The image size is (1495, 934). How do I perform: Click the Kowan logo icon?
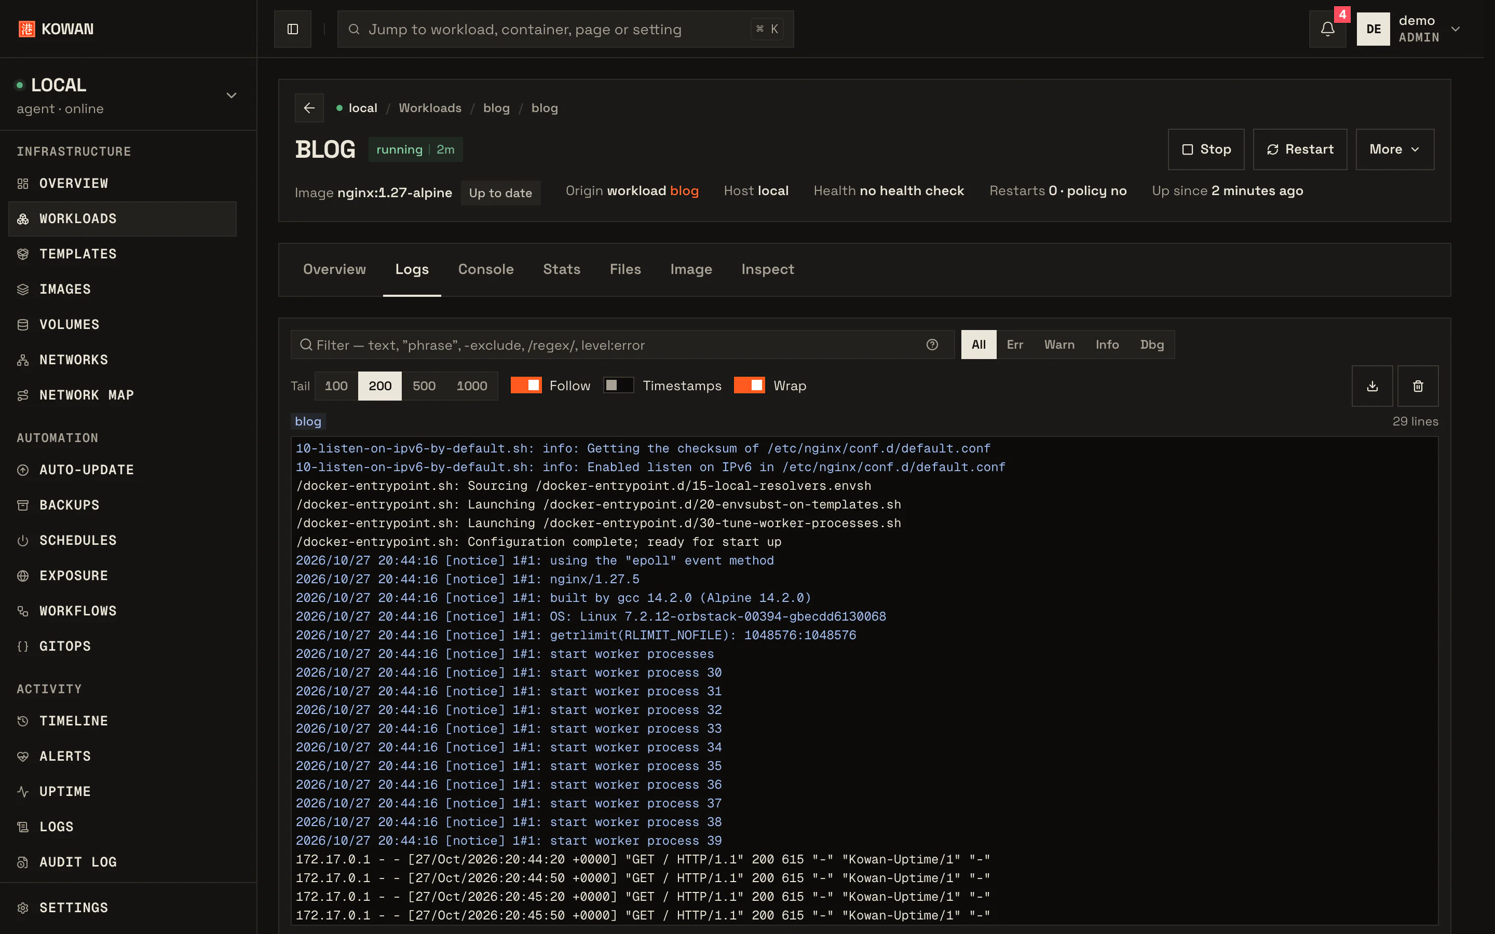(26, 29)
